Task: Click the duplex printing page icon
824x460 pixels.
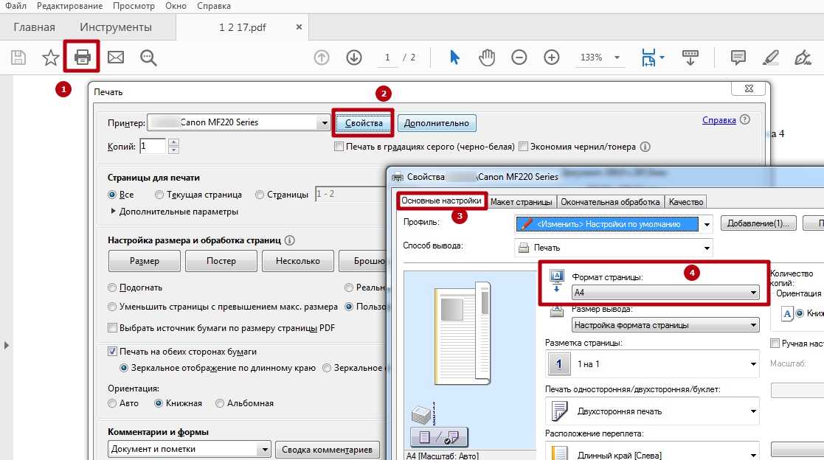Action: tap(560, 411)
